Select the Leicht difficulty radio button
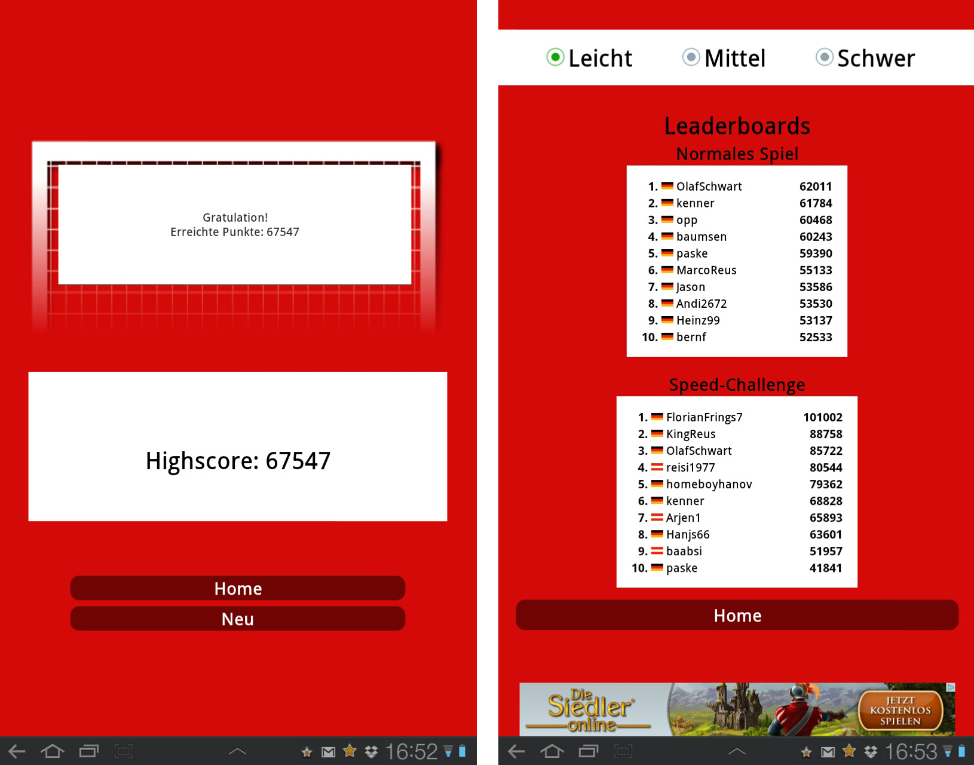Viewport: 974px width, 765px height. coord(555,57)
